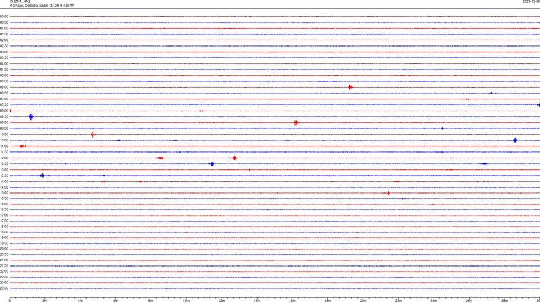The width and height of the screenshot is (540, 303).
Task: Click the 18m tick label on the time axis
Action: [327, 301]
